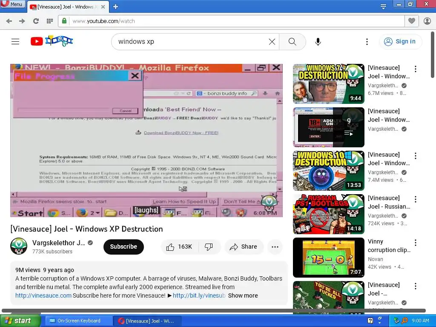
Task: Open YouTube settings three-dot menu
Action: tap(367, 42)
